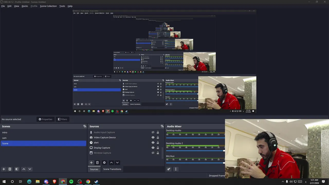
Task: Select the intro scene
Action: pyautogui.click(x=43, y=133)
